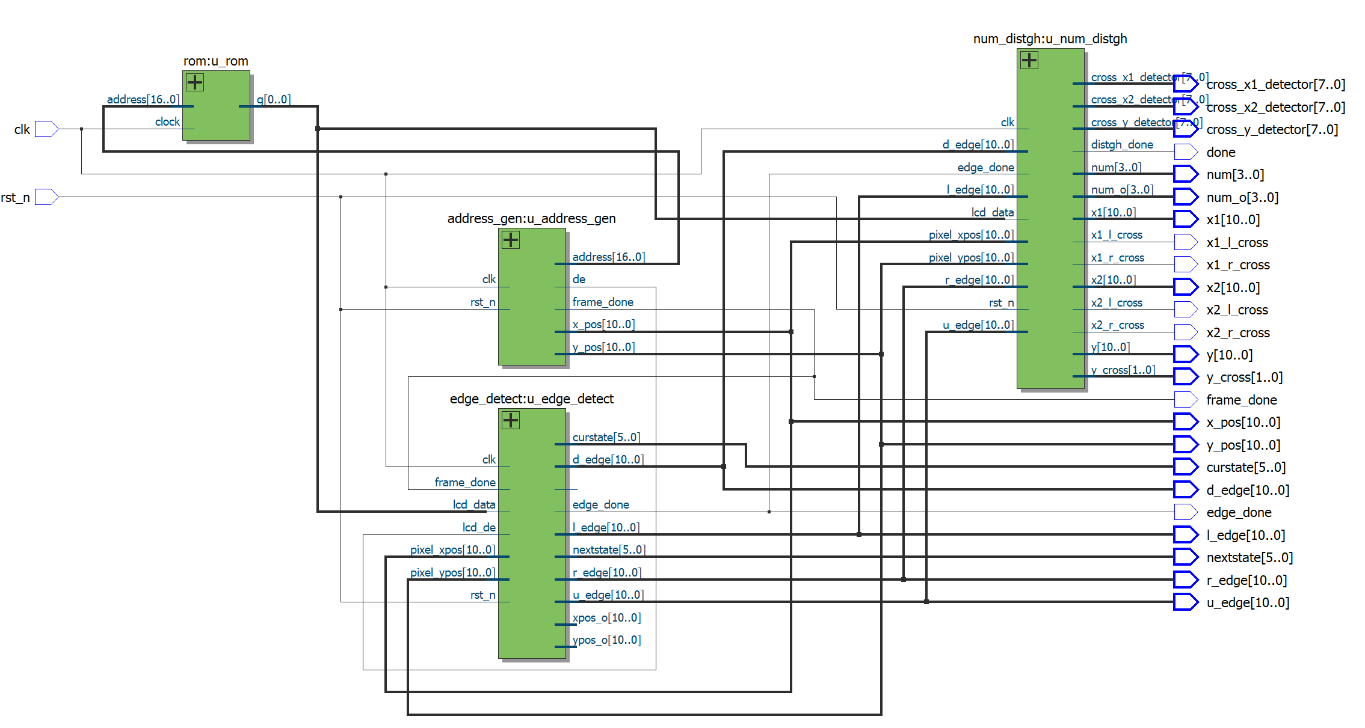Click the rom:u_rom instance label
Screen dimensions: 1365x728
coord(215,61)
